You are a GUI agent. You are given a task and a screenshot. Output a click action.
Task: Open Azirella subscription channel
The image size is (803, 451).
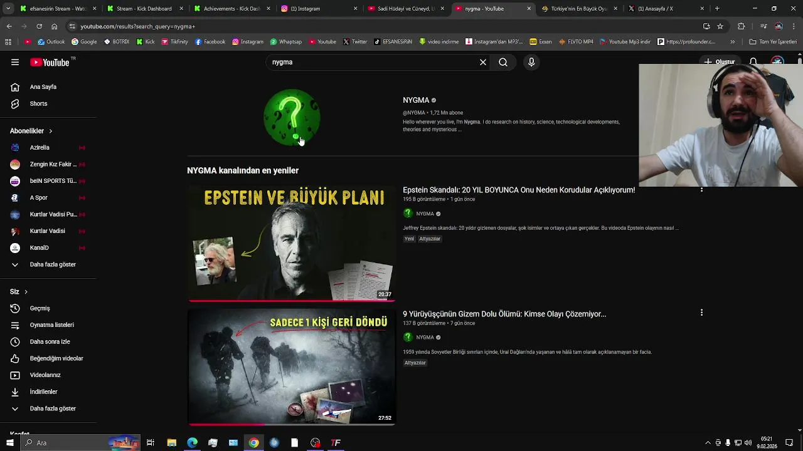(48, 148)
